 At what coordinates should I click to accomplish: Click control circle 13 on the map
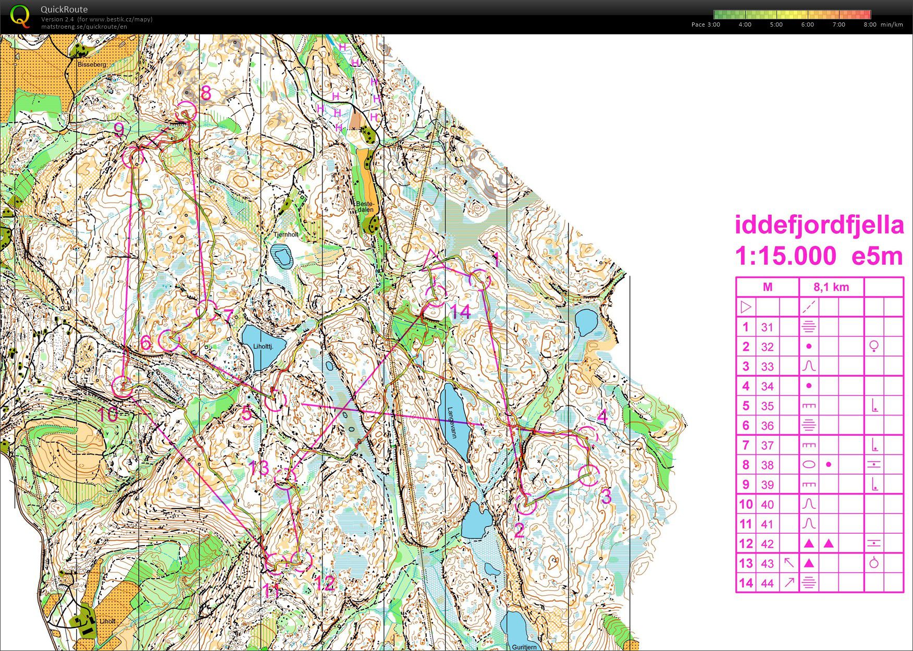[285, 478]
